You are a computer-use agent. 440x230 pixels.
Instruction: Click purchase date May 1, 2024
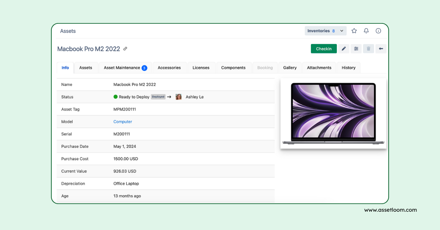125,146
